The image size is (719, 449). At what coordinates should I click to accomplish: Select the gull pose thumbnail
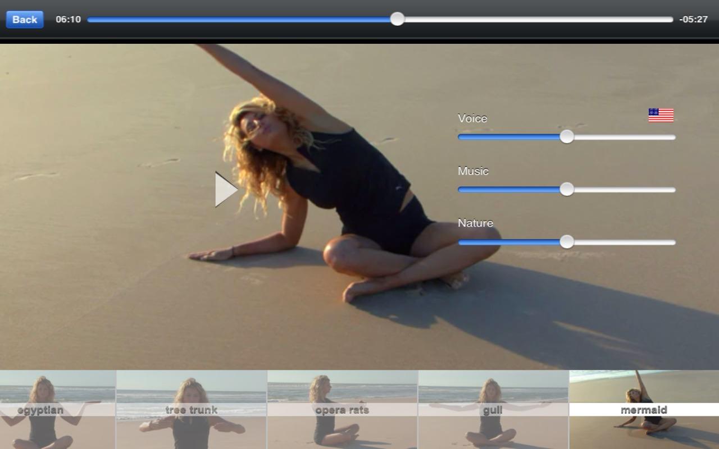493,410
